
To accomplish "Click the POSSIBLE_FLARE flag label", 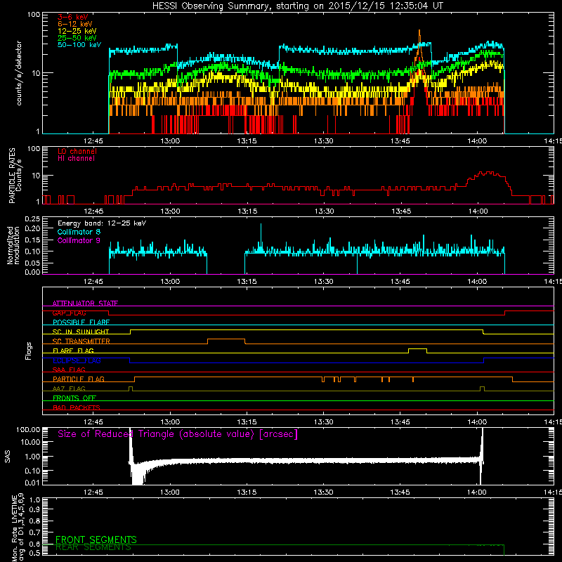I will [81, 322].
